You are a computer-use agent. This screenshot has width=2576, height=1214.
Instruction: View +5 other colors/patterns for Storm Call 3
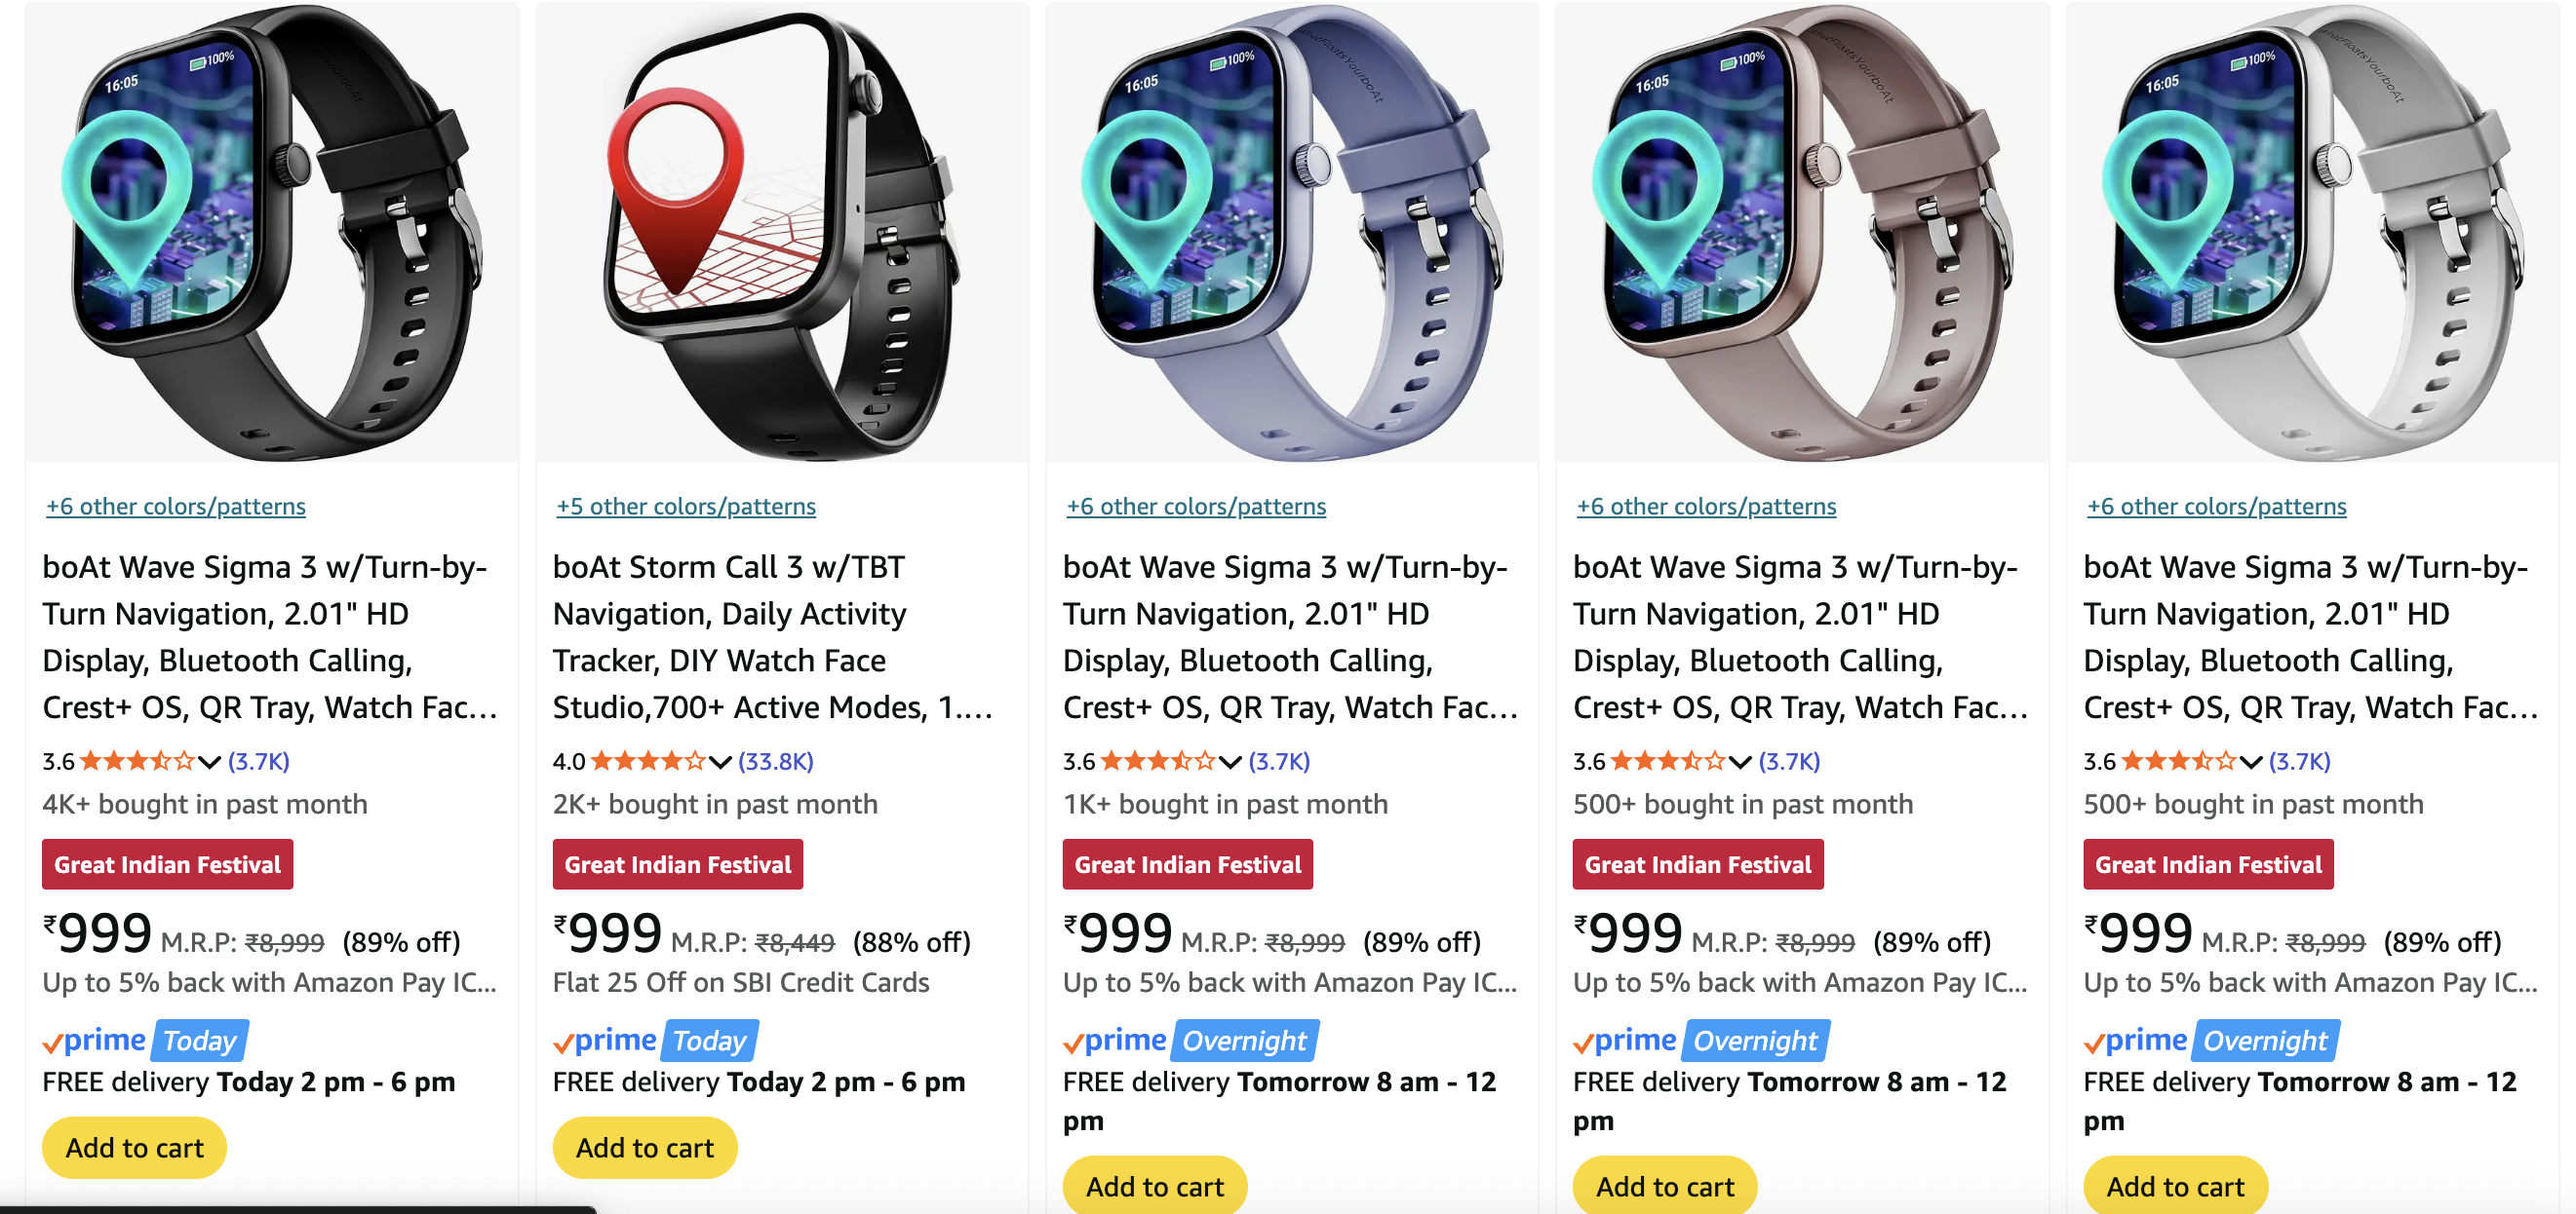click(x=685, y=507)
